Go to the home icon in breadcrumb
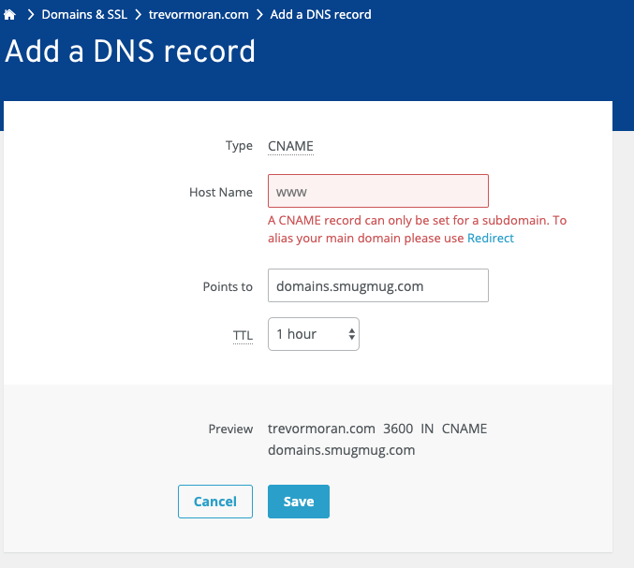Viewport: 634px width, 568px height. click(x=9, y=15)
